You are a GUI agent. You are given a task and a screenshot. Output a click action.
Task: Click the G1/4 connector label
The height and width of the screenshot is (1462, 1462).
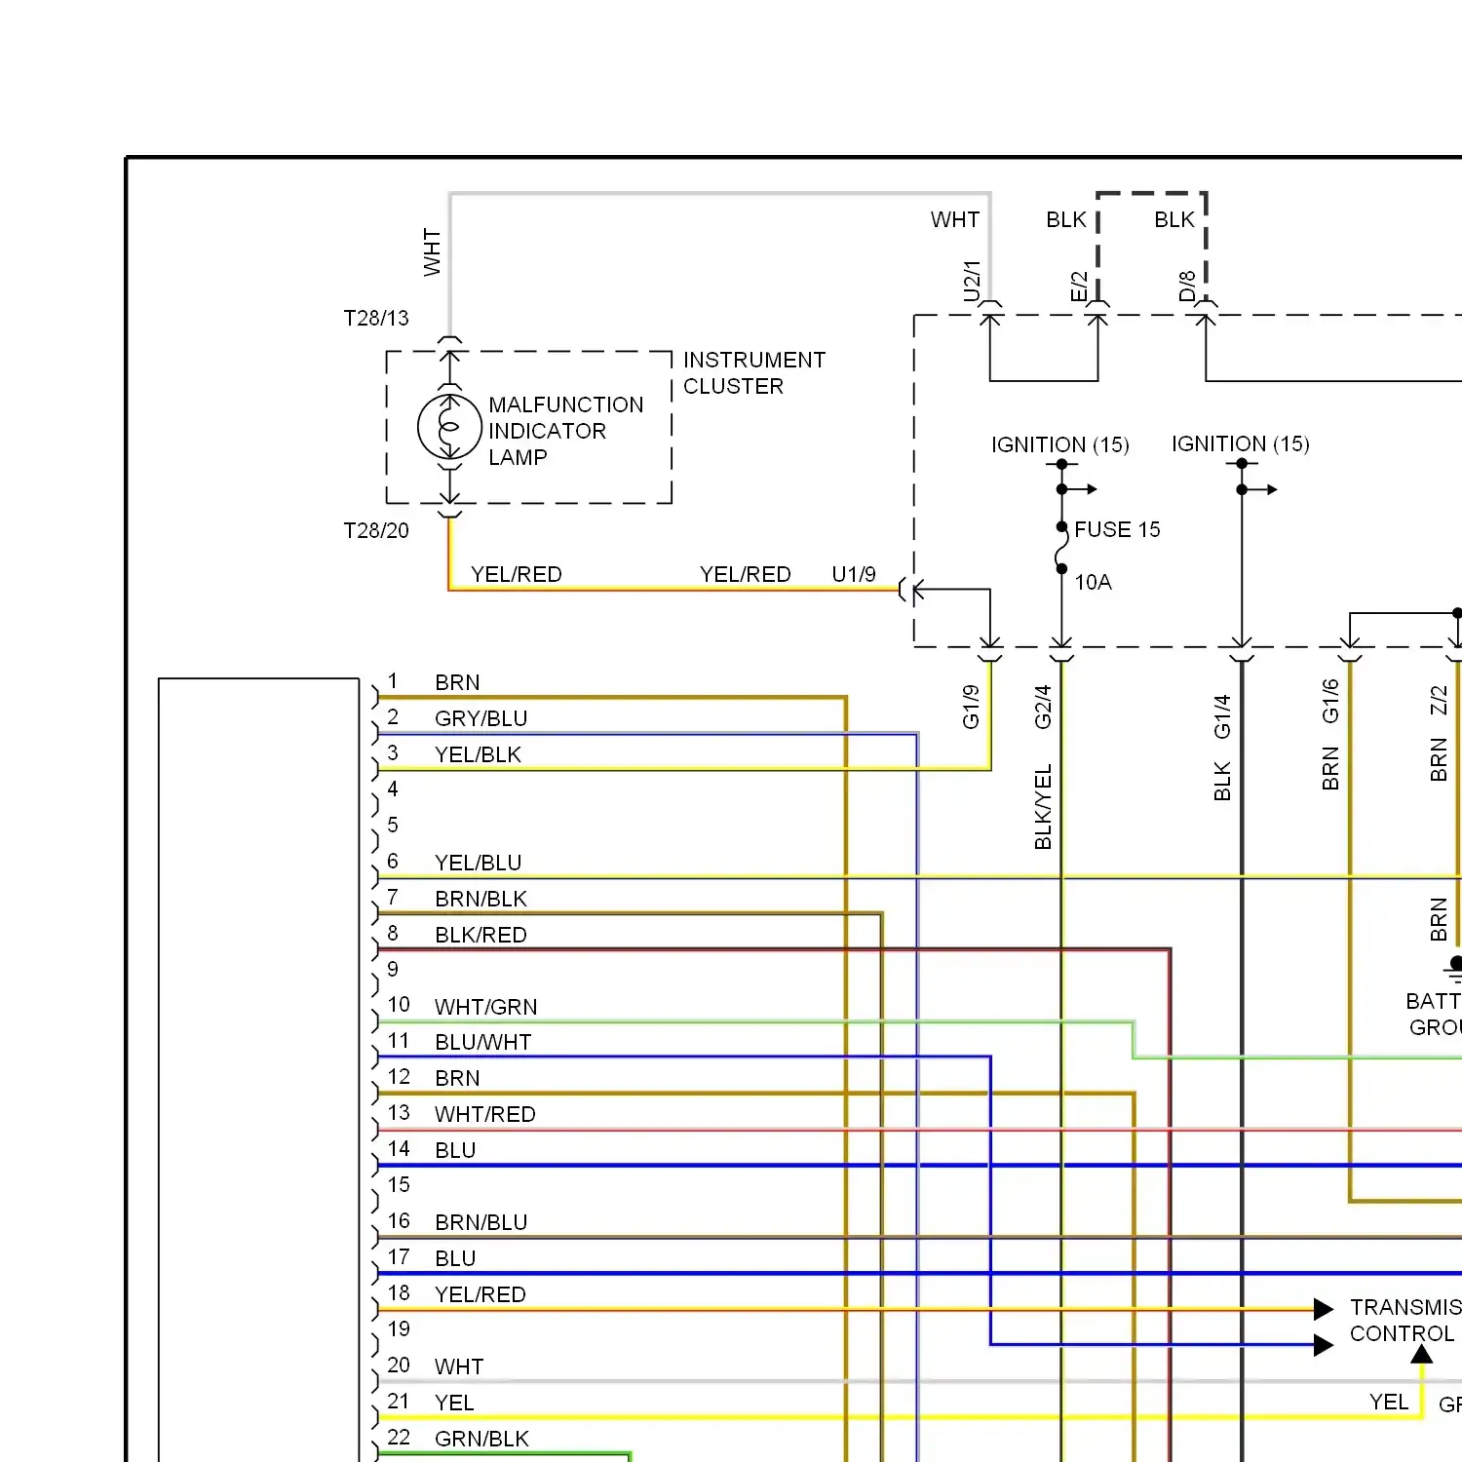[1222, 716]
